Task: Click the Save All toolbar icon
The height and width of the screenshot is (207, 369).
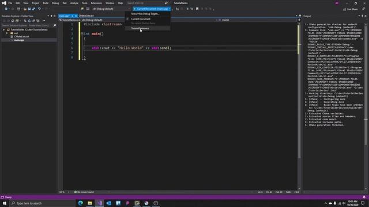Action: [33, 9]
